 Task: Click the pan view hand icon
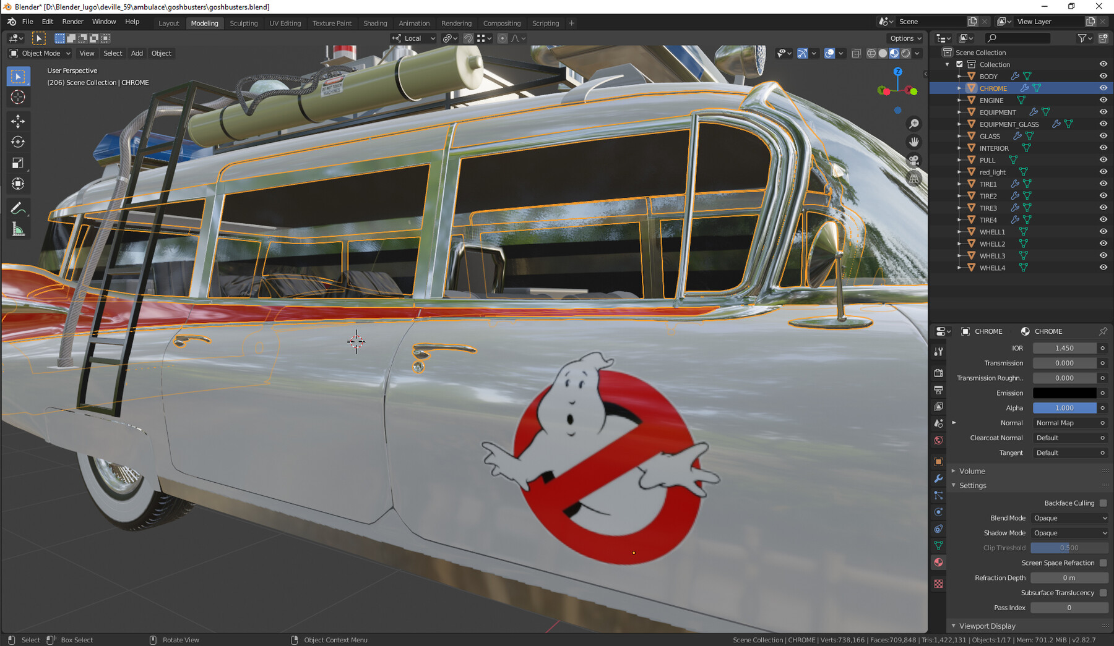(913, 142)
